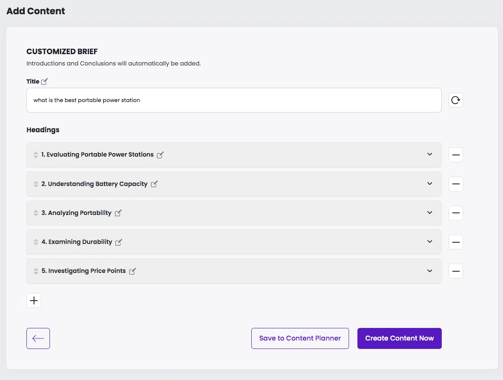Go back using the left arrow button
Screen dimensions: 503x380
pyautogui.click(x=38, y=338)
